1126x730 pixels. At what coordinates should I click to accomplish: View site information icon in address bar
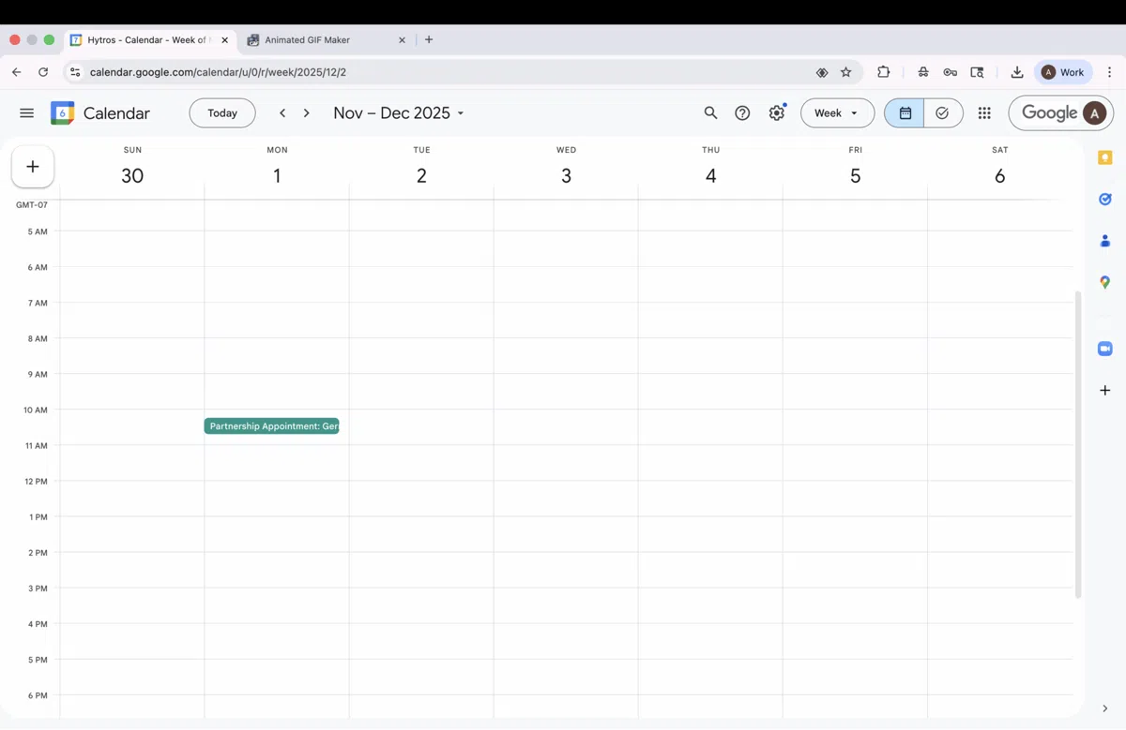tap(75, 72)
